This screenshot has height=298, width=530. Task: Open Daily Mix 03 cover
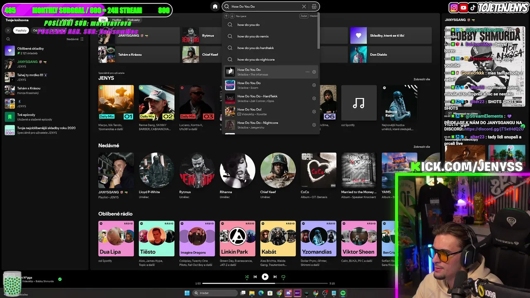[197, 103]
